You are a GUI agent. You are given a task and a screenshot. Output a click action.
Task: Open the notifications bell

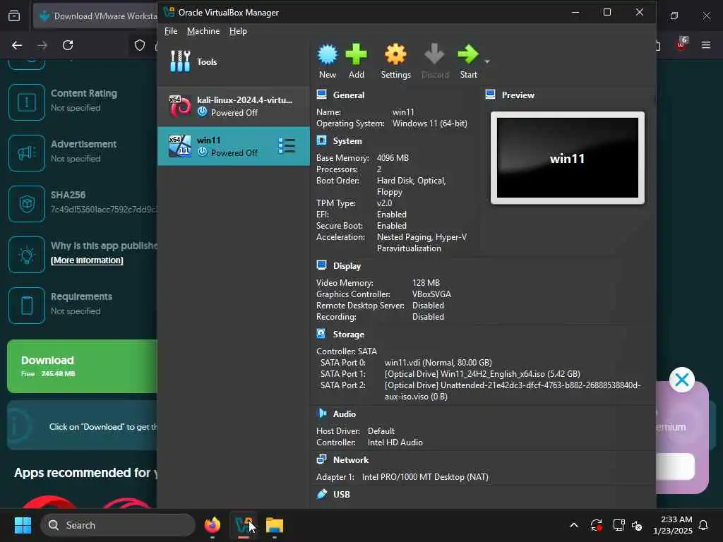coord(703,525)
